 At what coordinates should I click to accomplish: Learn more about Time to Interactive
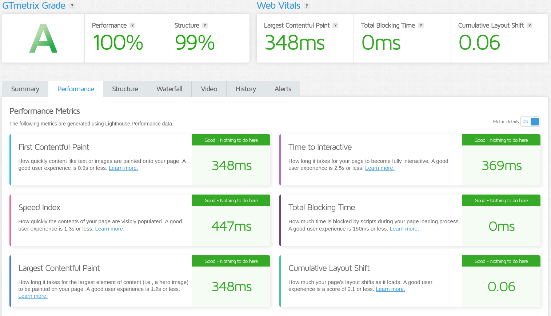[380, 168]
